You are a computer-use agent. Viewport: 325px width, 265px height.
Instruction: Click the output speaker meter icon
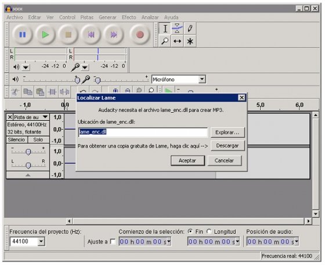pos(16,67)
